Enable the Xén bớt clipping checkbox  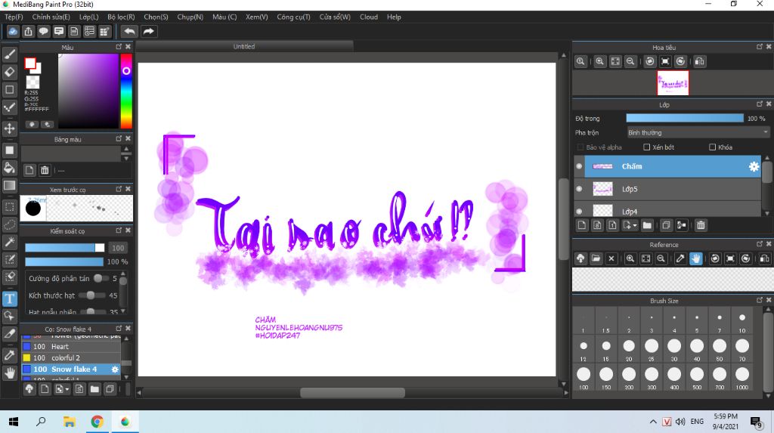[647, 147]
